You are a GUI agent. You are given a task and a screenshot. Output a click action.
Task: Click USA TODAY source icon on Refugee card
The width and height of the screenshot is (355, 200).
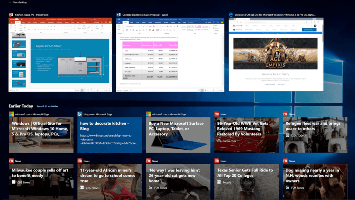click(287, 135)
